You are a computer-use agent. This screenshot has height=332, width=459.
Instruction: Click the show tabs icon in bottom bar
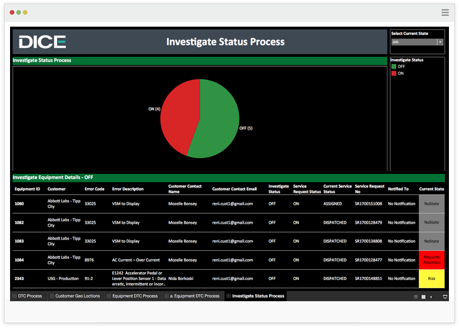point(424,296)
